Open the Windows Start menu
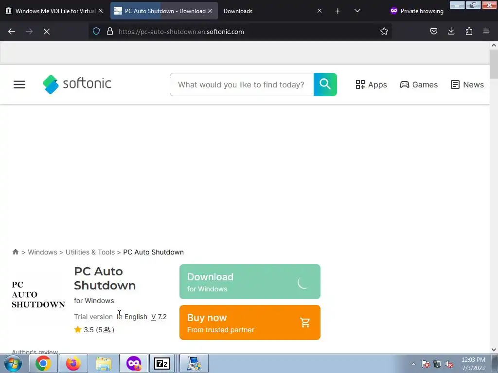This screenshot has height=373, width=498. click(13, 363)
